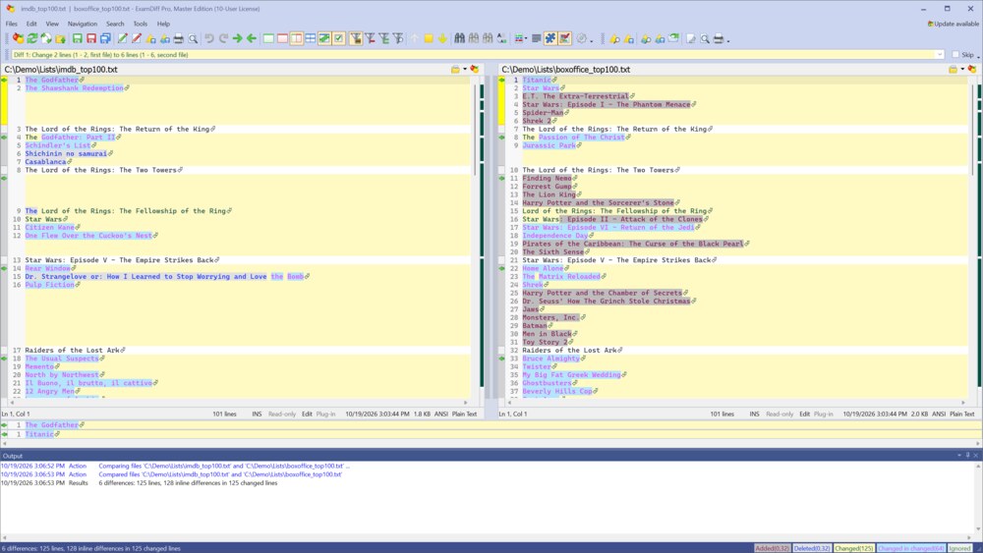
Task: Click Plain Text in right status bar
Action: point(961,414)
